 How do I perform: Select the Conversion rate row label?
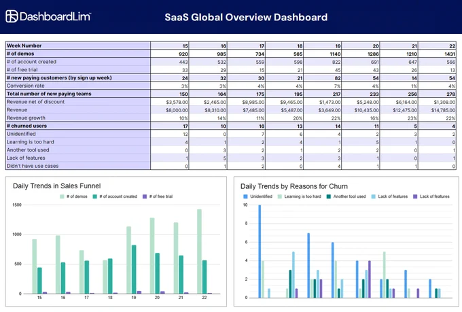(x=26, y=86)
